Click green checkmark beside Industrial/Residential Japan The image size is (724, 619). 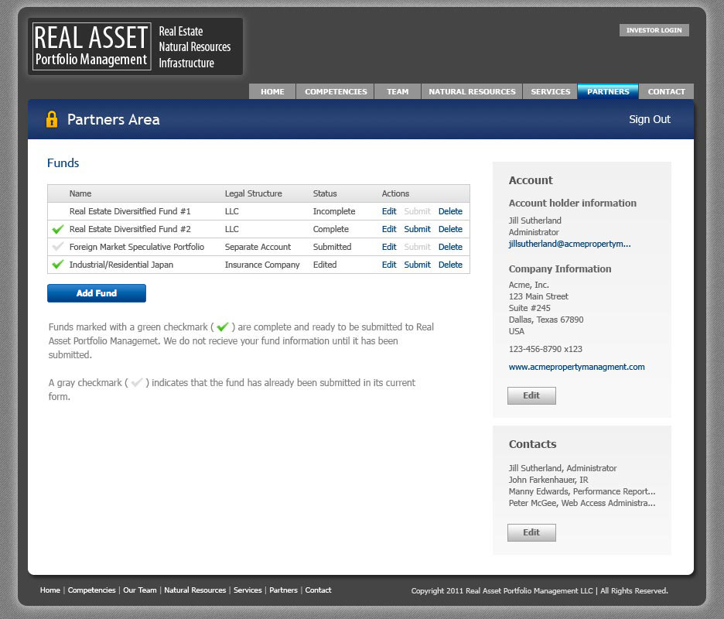[57, 265]
